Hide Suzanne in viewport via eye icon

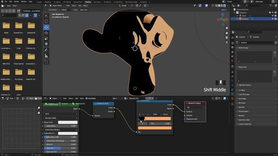click(x=273, y=19)
